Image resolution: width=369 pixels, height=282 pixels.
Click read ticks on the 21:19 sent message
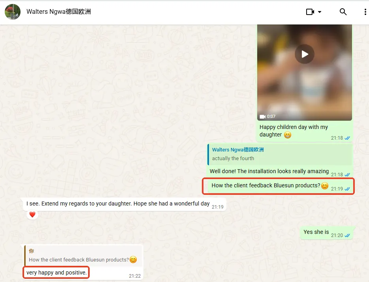click(x=347, y=189)
